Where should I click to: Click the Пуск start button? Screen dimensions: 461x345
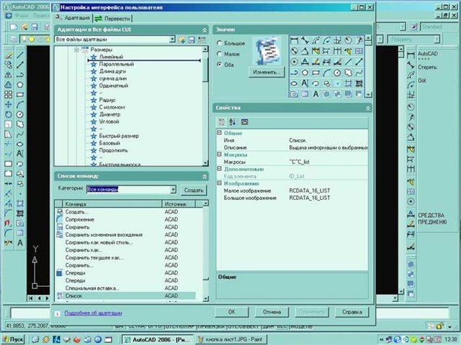pos(13,339)
